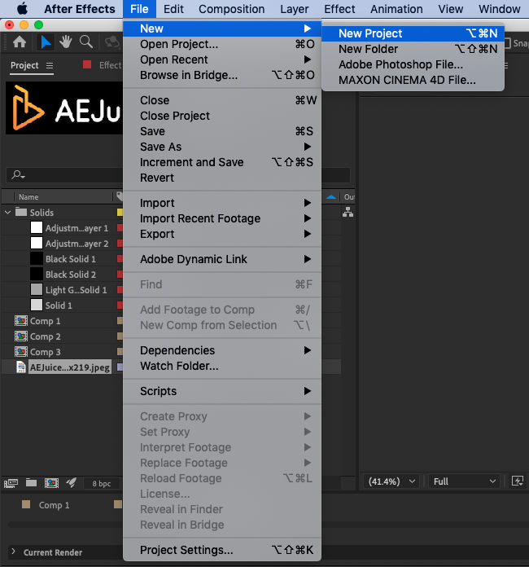
Task: Collapse the Solids folder
Action: pos(8,213)
